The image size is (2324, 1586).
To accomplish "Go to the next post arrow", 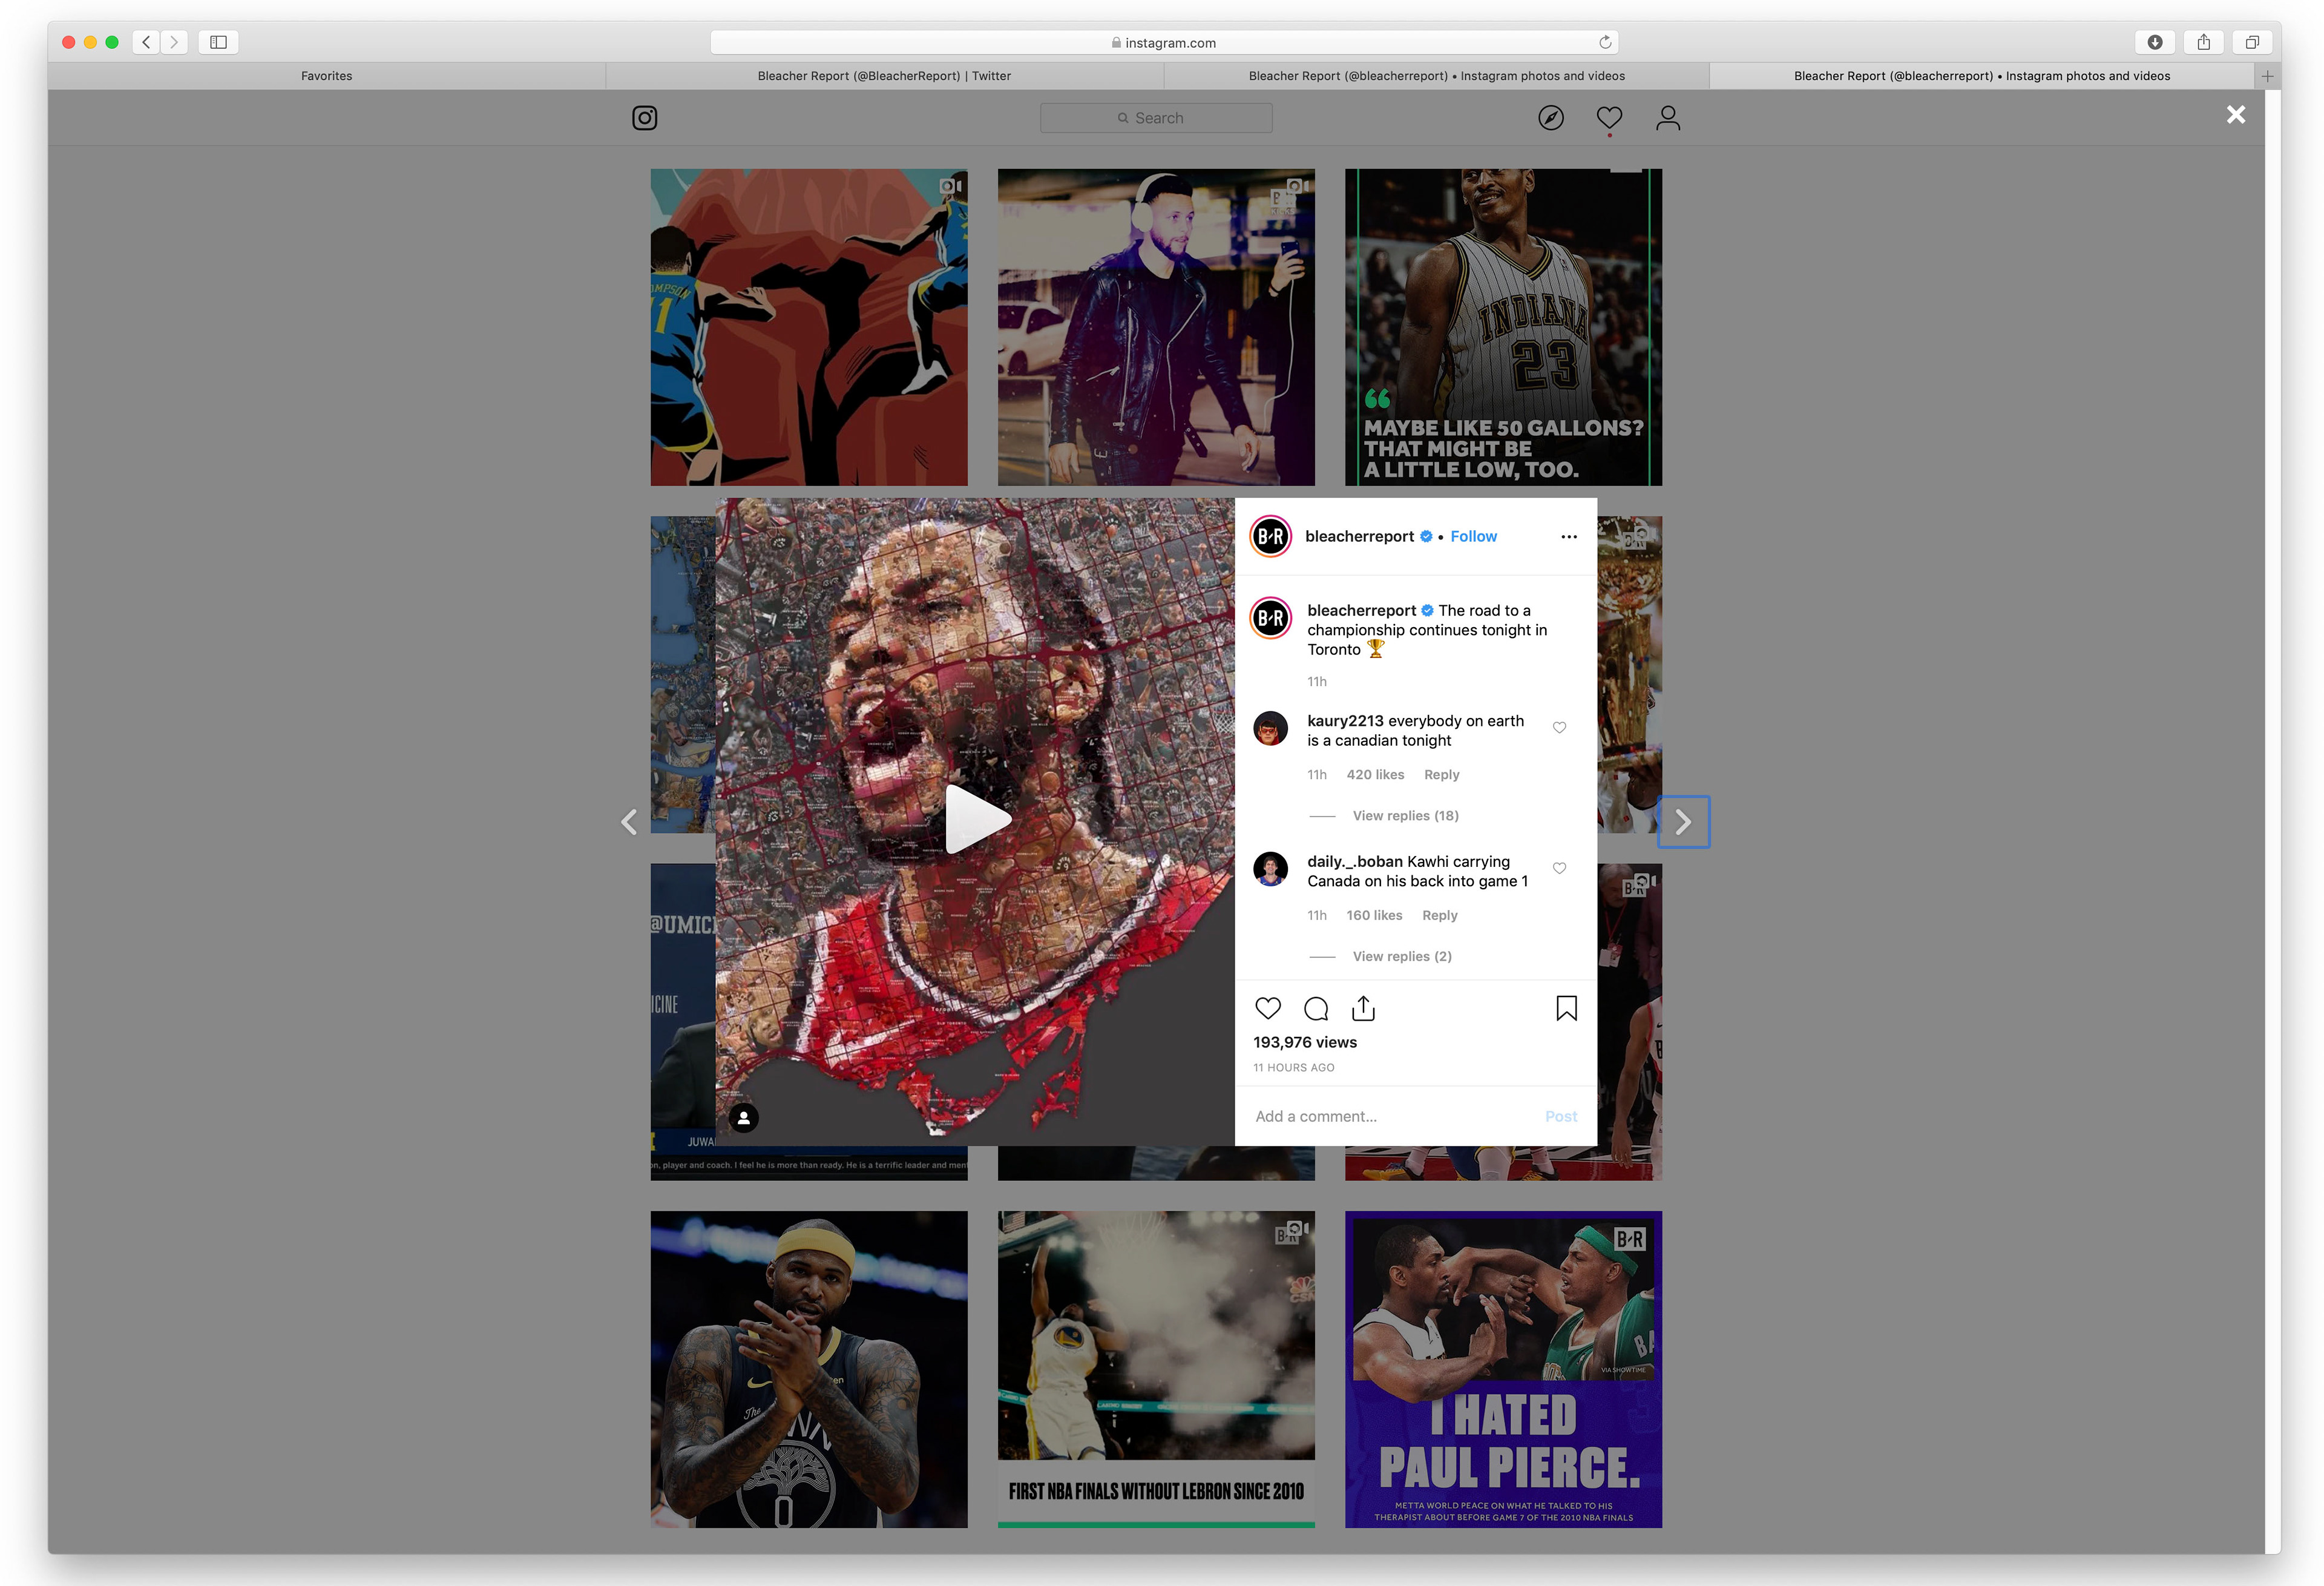I will [x=1684, y=822].
